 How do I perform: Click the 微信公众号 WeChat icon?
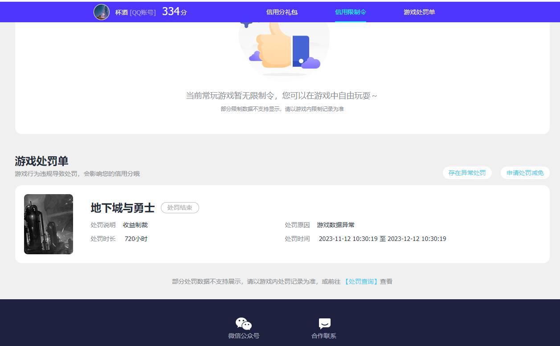pyautogui.click(x=243, y=323)
